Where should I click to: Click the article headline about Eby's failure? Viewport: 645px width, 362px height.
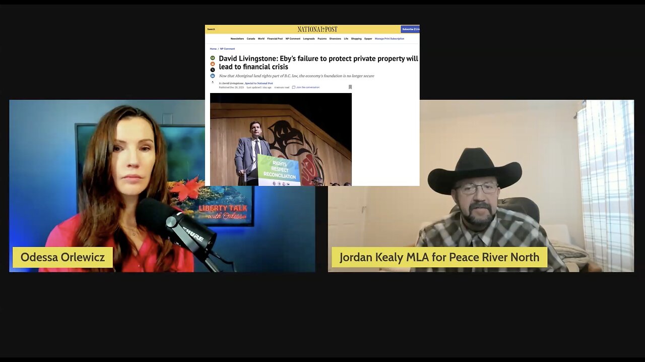click(318, 62)
